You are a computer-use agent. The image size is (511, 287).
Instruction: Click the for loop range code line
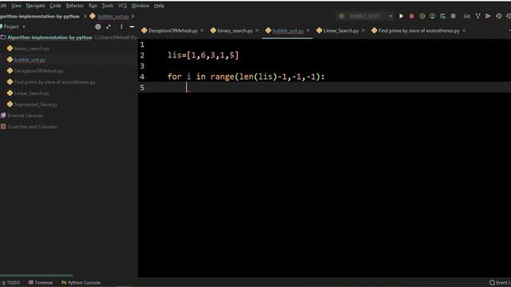[x=246, y=77]
